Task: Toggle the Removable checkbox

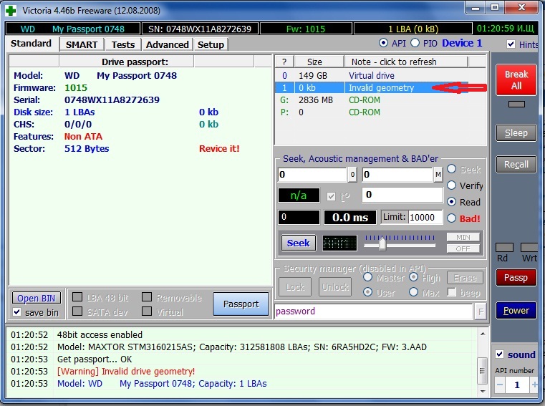Action: point(147,297)
